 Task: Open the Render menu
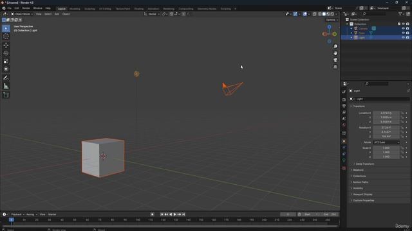26,8
